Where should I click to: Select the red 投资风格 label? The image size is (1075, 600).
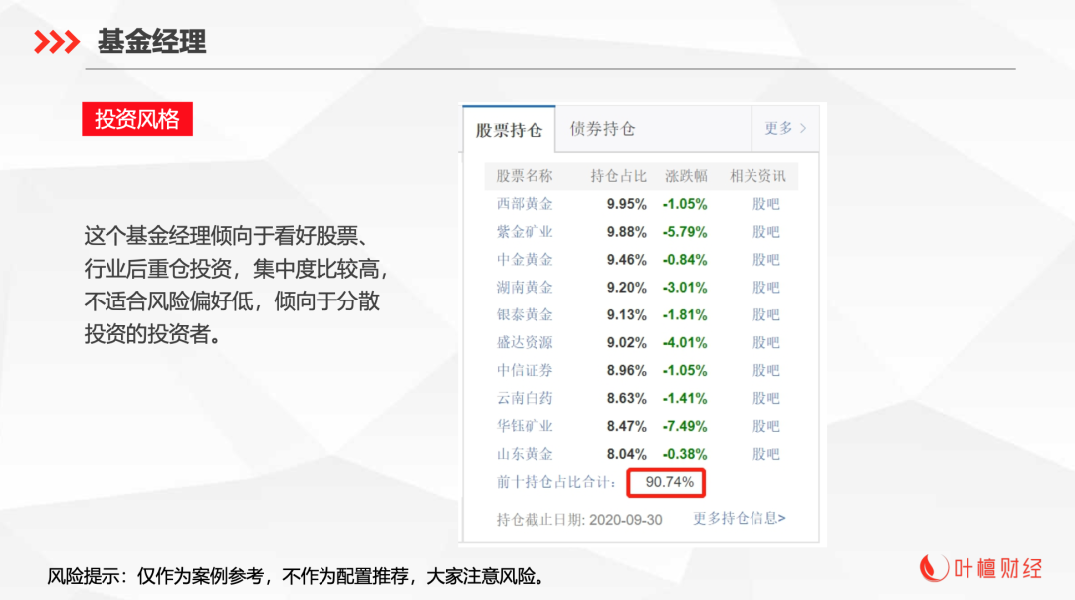click(x=137, y=119)
